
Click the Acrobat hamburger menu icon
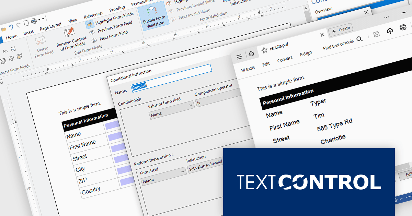point(239,57)
